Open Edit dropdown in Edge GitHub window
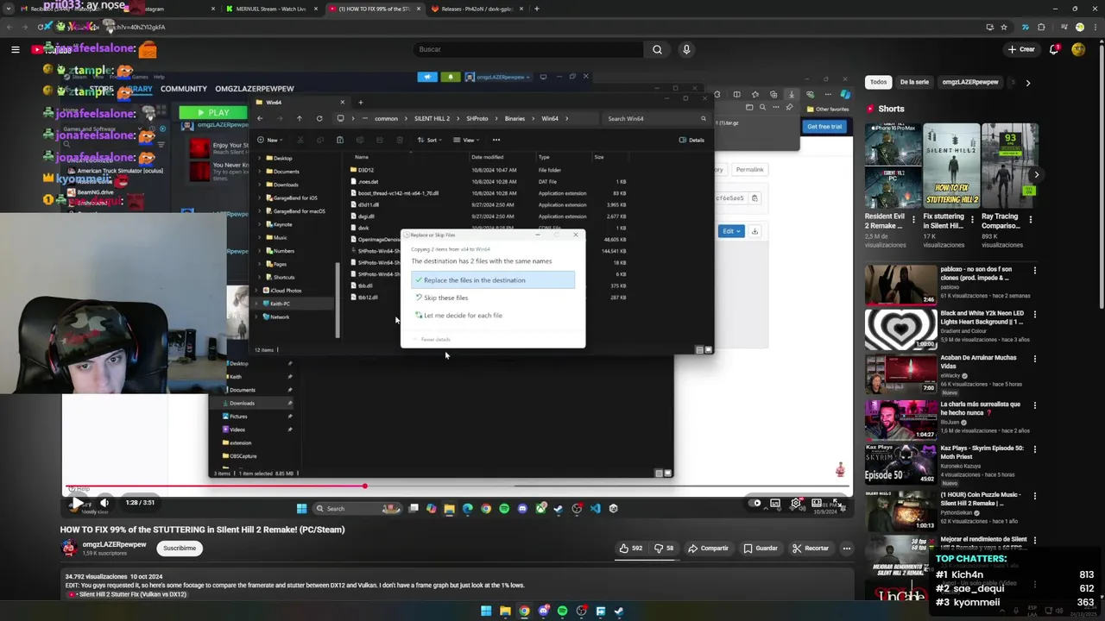This screenshot has width=1105, height=621. [x=730, y=231]
